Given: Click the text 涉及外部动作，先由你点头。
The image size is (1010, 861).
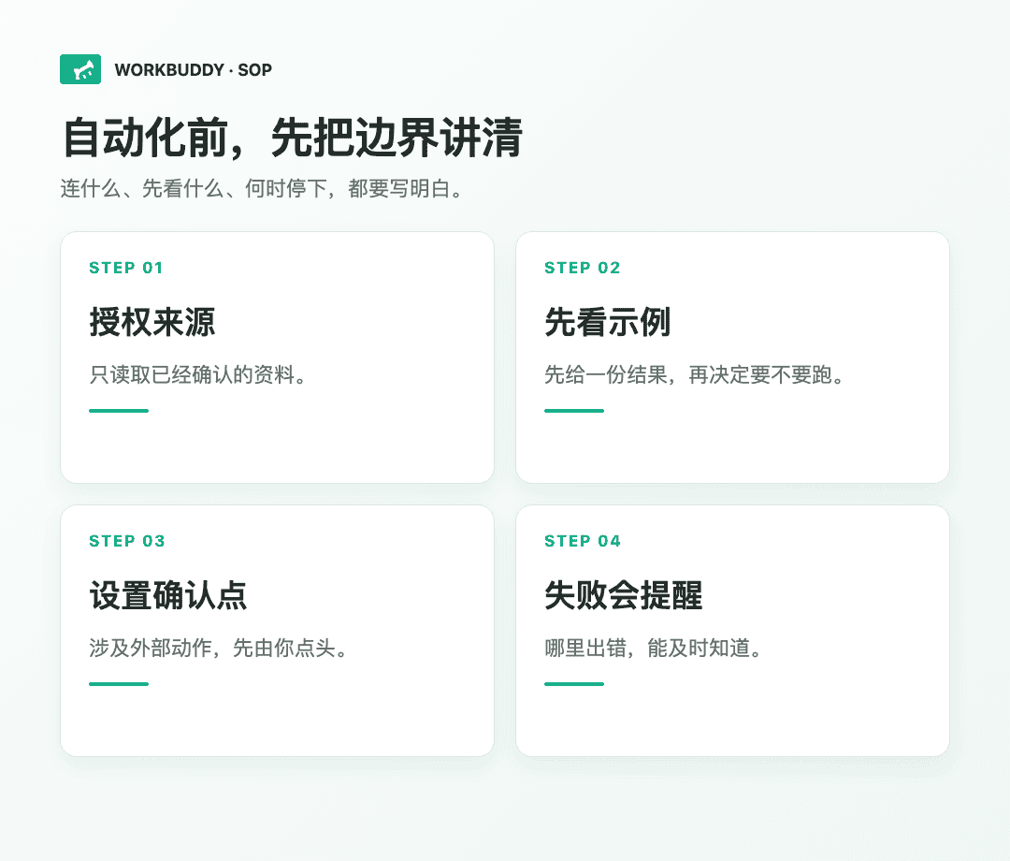Looking at the screenshot, I should coord(219,648).
